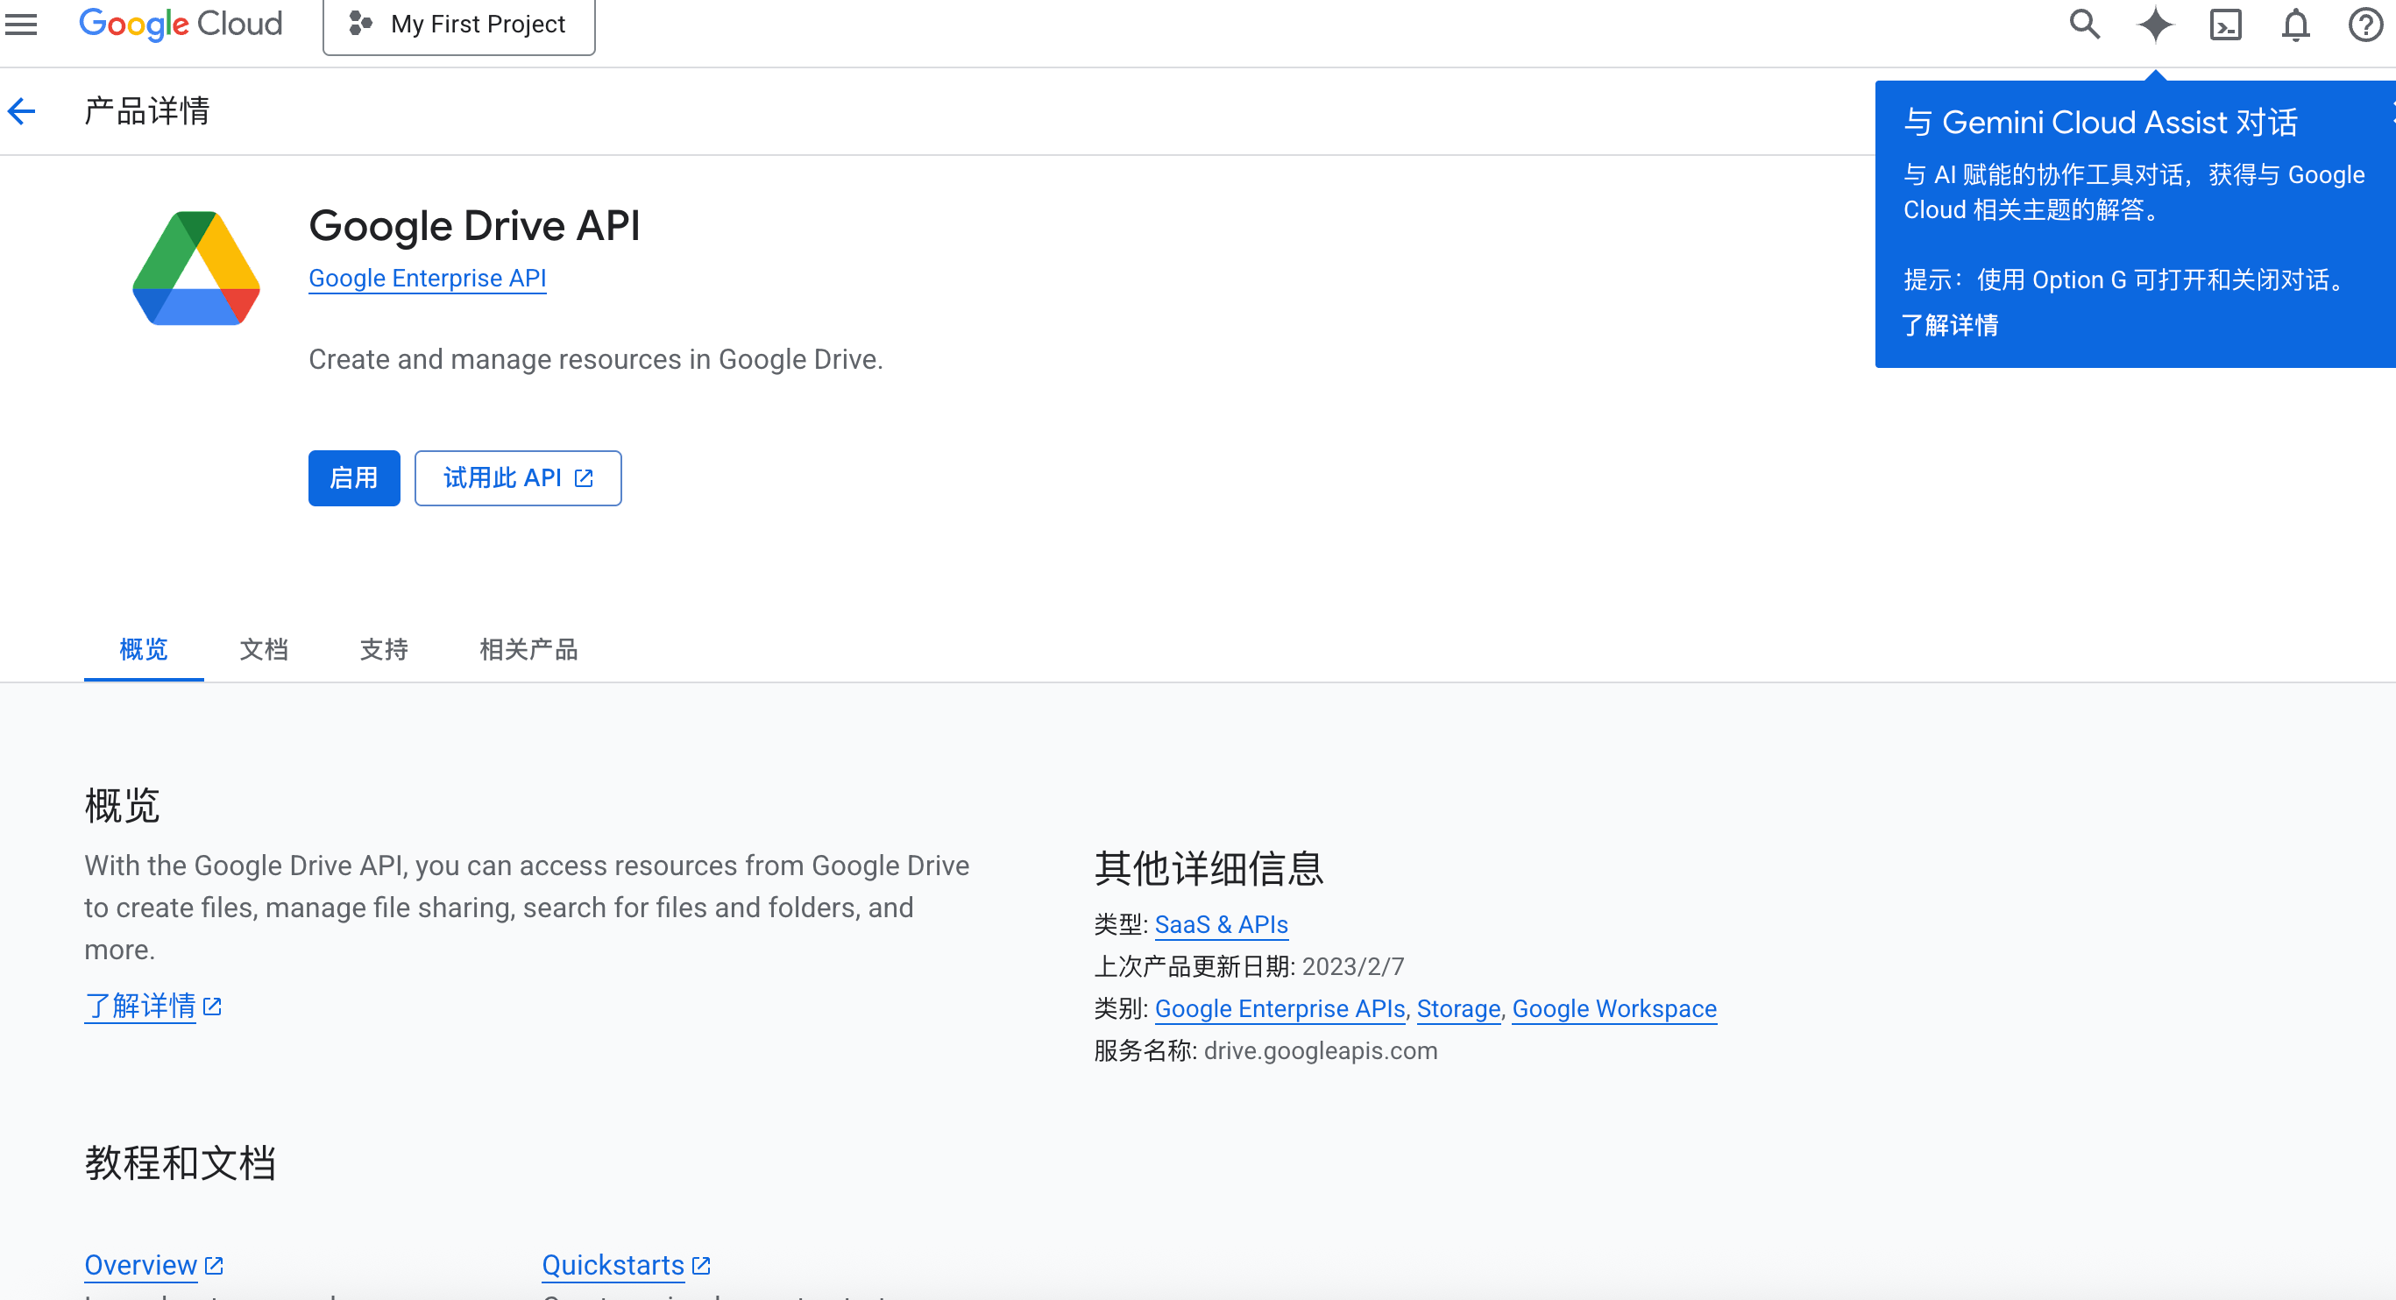This screenshot has width=2396, height=1300.
Task: Open the 相关产品 tab
Action: pos(528,650)
